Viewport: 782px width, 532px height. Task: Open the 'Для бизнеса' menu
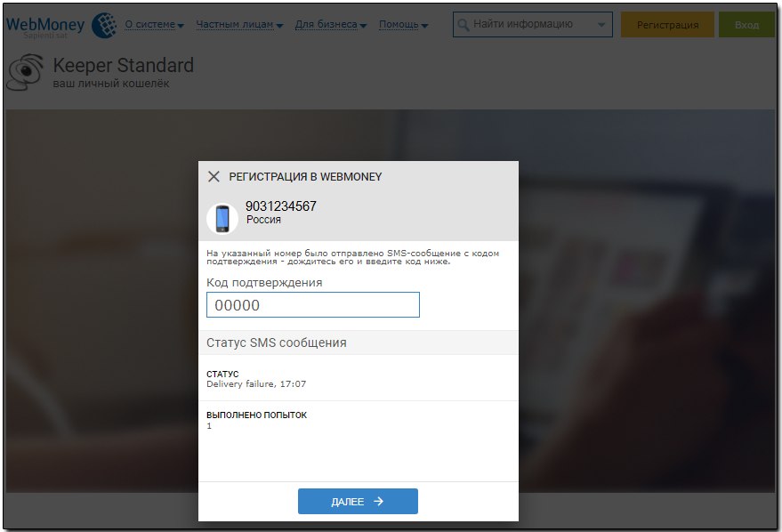coord(331,24)
